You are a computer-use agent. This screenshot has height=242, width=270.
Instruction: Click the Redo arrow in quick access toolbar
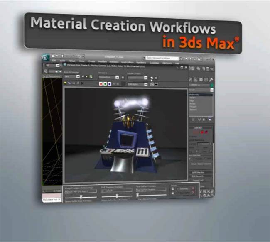tap(74, 56)
